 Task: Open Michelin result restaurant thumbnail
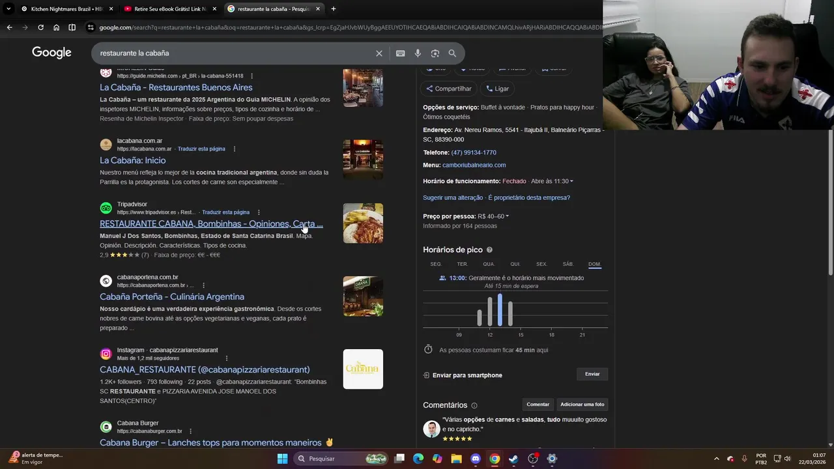pos(363,87)
